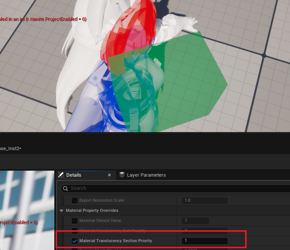Select the Details tab
The image size is (290, 250).
(74, 175)
